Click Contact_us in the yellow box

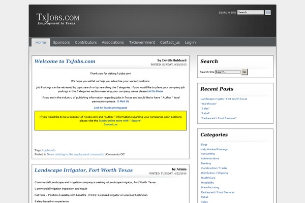(110, 124)
